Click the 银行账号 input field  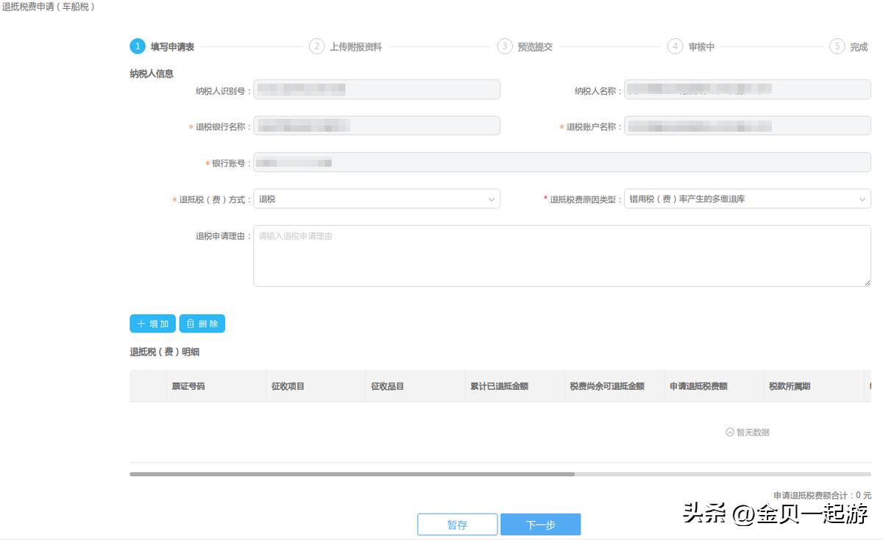click(563, 162)
